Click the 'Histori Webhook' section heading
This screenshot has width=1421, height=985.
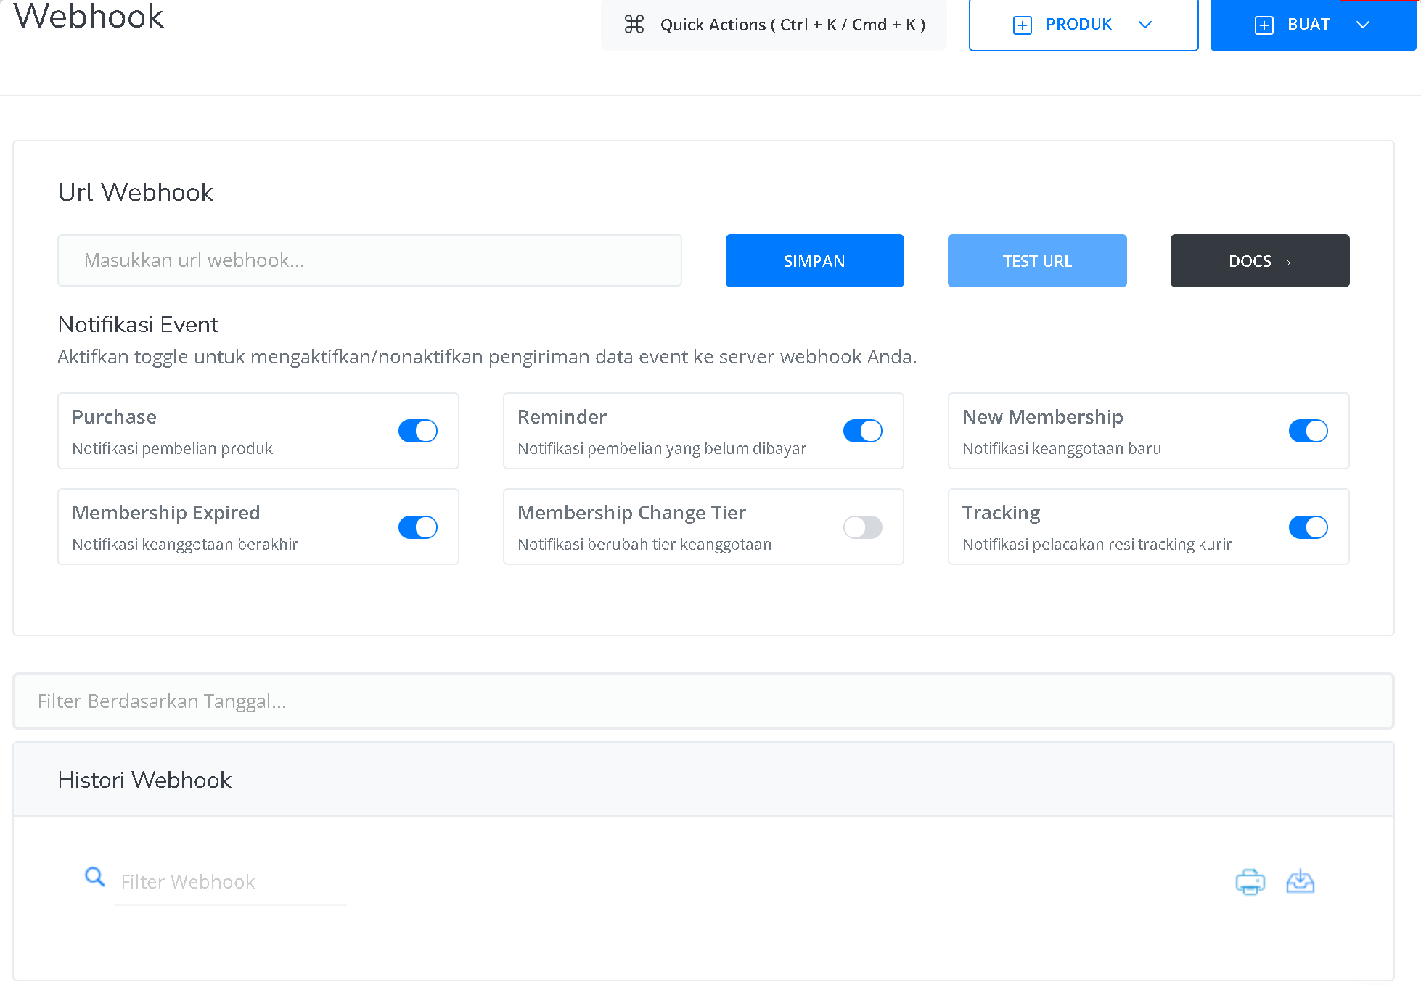144,780
